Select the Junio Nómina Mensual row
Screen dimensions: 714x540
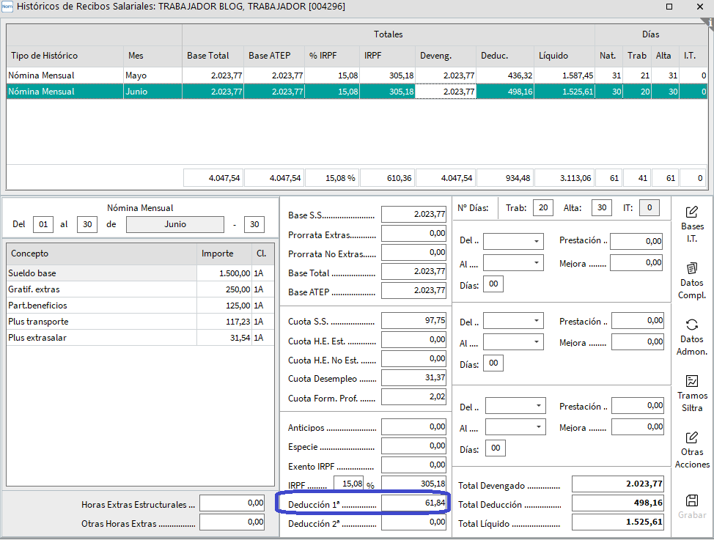coord(357,92)
